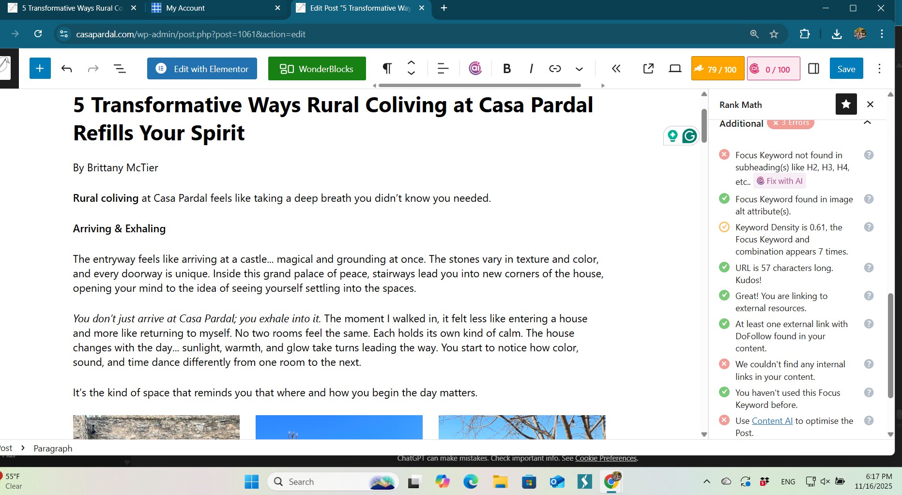Screen dimensions: 902x495
Task: Click the Grammarly icon in editor
Action: click(x=689, y=136)
